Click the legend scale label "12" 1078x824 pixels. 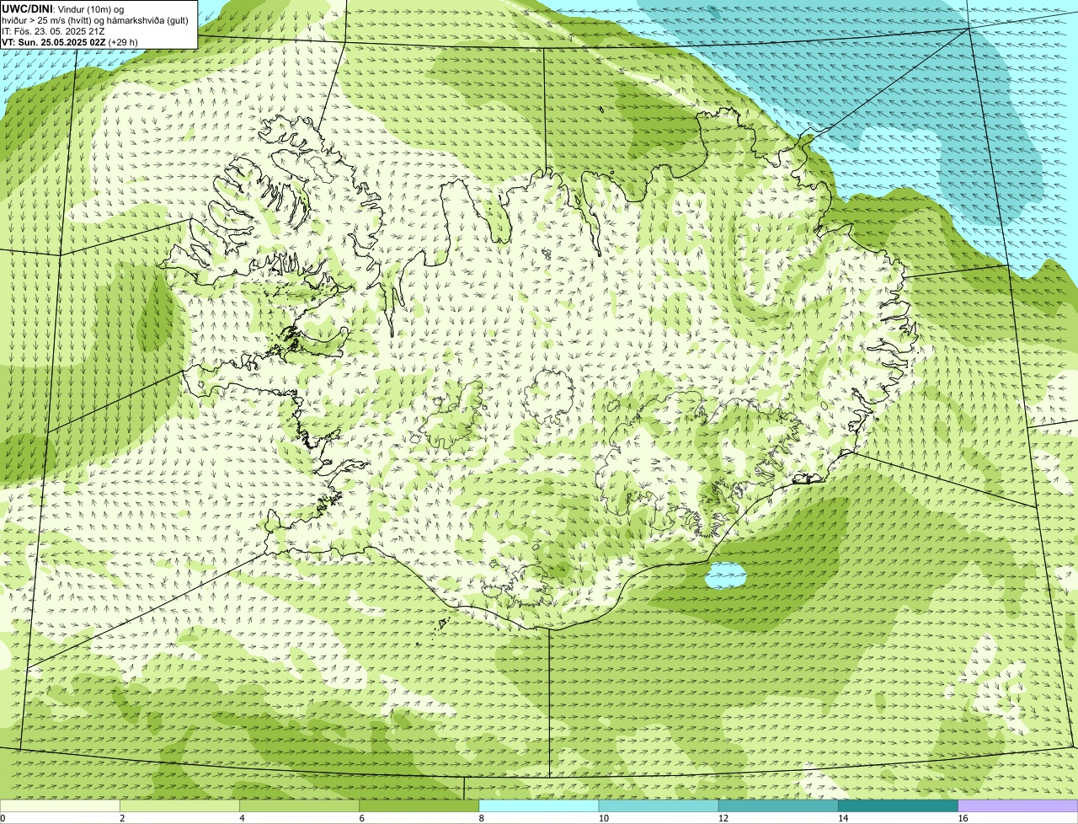pyautogui.click(x=723, y=818)
